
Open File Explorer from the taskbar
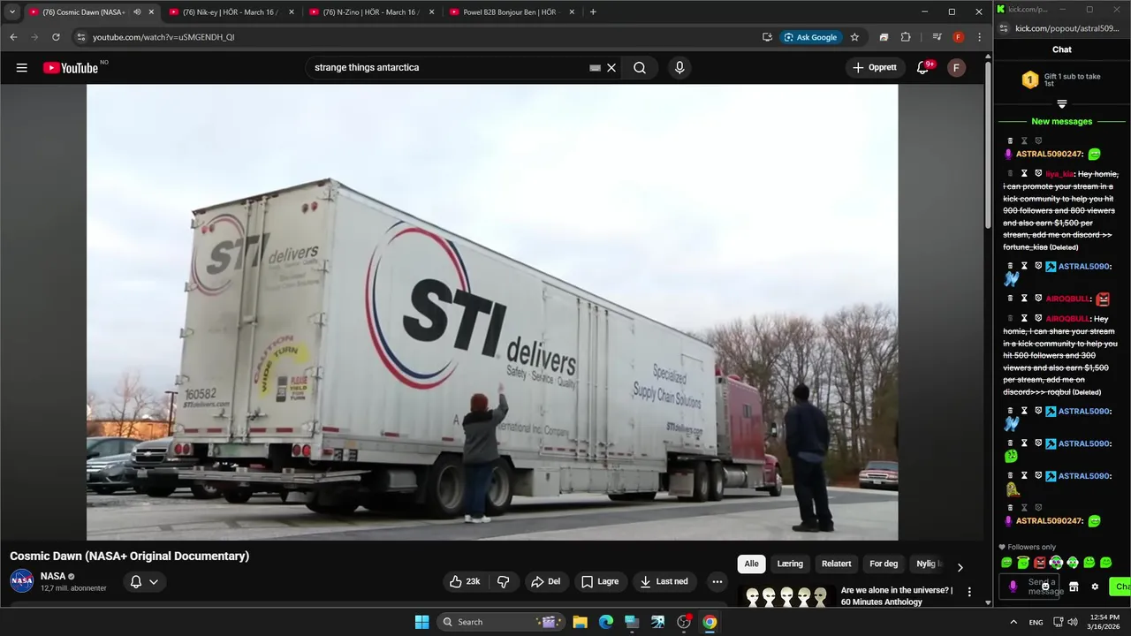[x=580, y=622]
